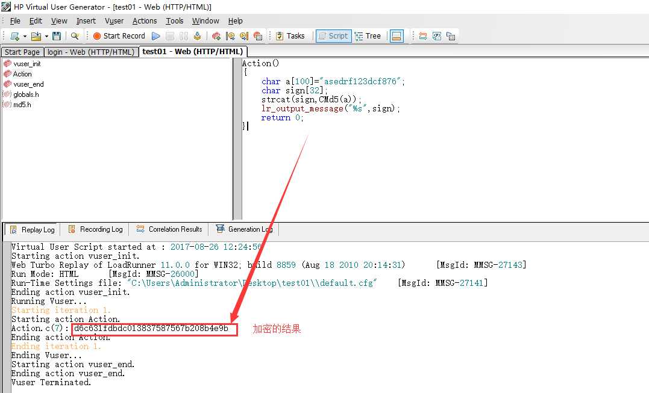The height and width of the screenshot is (393, 649).
Task: Open the Recording Log tab
Action: (96, 229)
